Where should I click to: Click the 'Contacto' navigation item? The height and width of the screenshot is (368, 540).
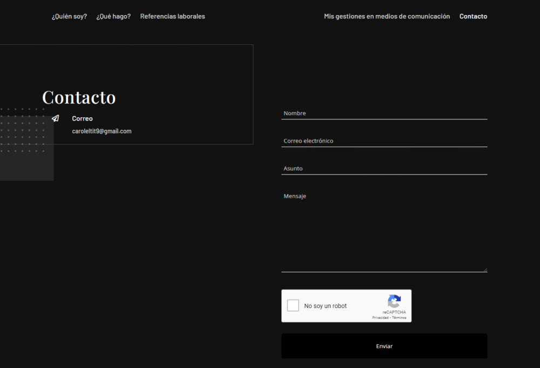coord(473,16)
